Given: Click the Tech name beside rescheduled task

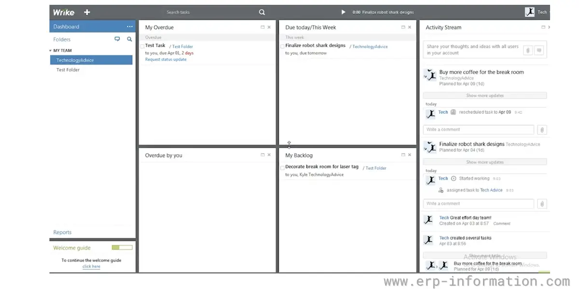Looking at the screenshot, I should 443,112.
